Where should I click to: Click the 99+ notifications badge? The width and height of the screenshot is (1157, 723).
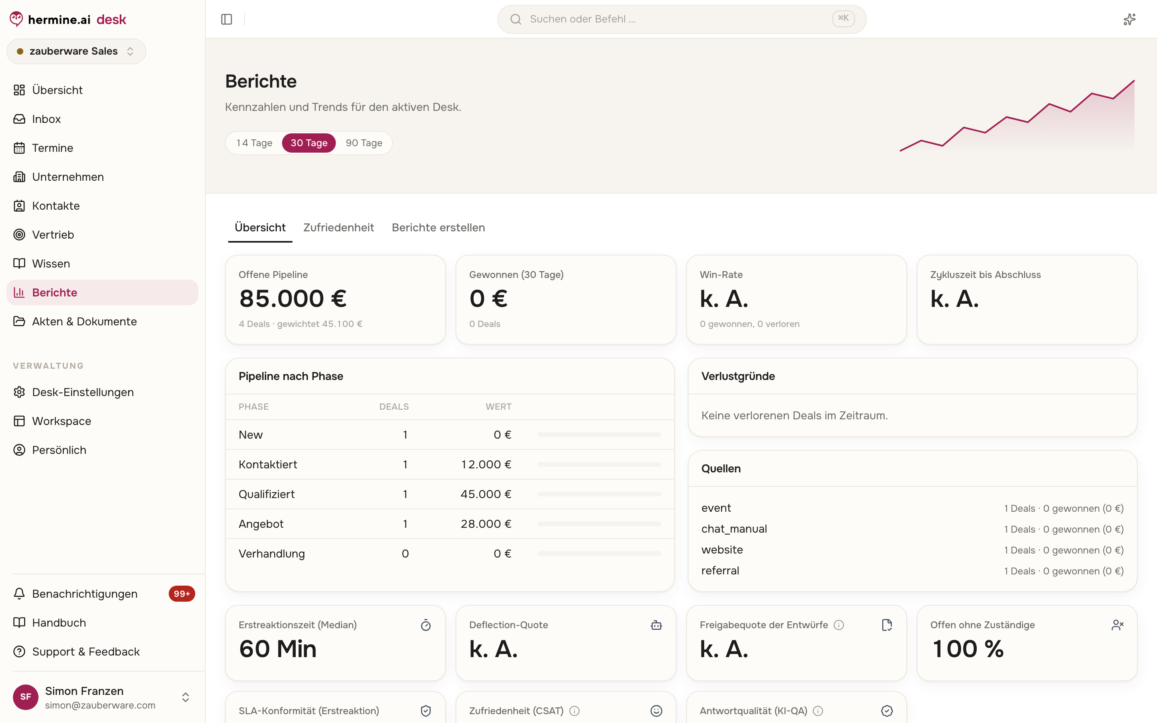coord(182,594)
